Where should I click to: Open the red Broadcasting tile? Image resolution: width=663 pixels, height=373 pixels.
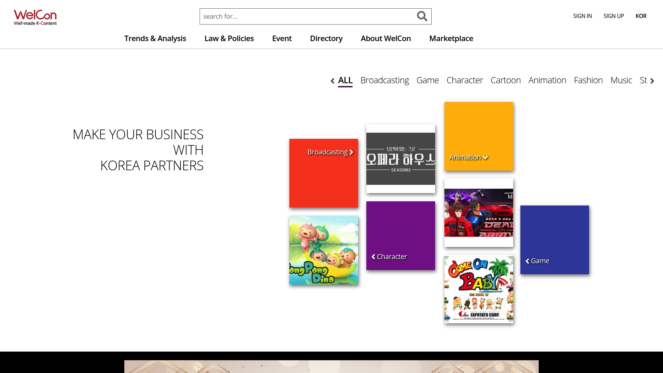(x=324, y=173)
